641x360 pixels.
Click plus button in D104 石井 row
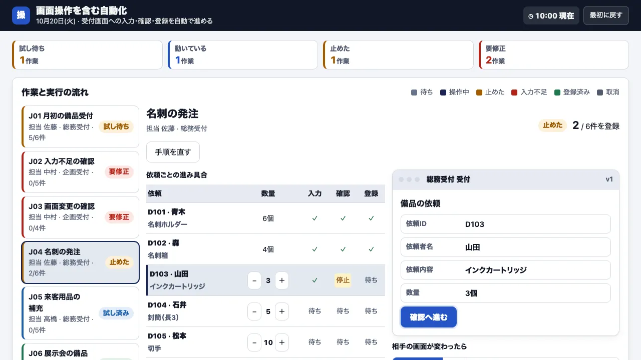pyautogui.click(x=282, y=311)
